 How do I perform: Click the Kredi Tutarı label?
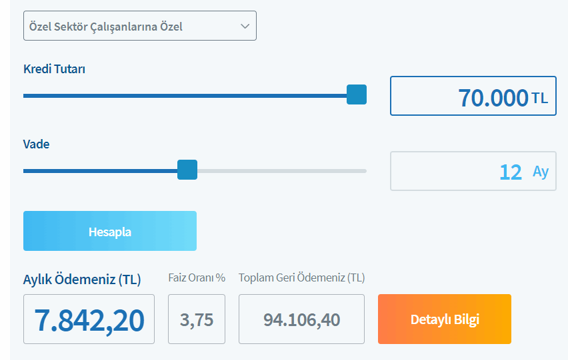(x=54, y=69)
